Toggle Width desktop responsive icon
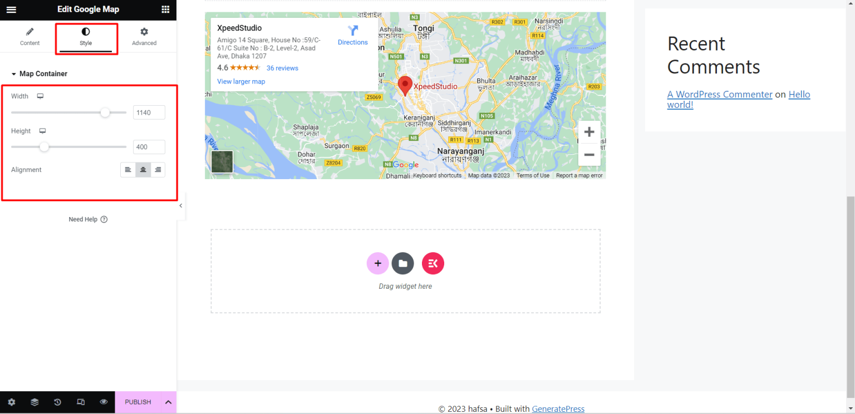 click(x=40, y=96)
